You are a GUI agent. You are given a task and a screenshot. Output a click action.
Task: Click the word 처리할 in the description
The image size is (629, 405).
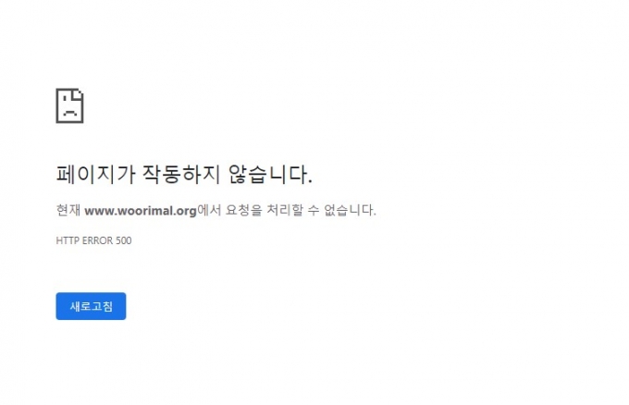285,210
